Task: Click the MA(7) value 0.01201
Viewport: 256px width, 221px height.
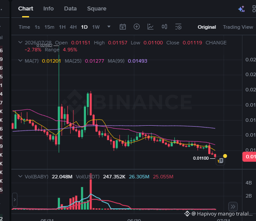Action: (51, 61)
